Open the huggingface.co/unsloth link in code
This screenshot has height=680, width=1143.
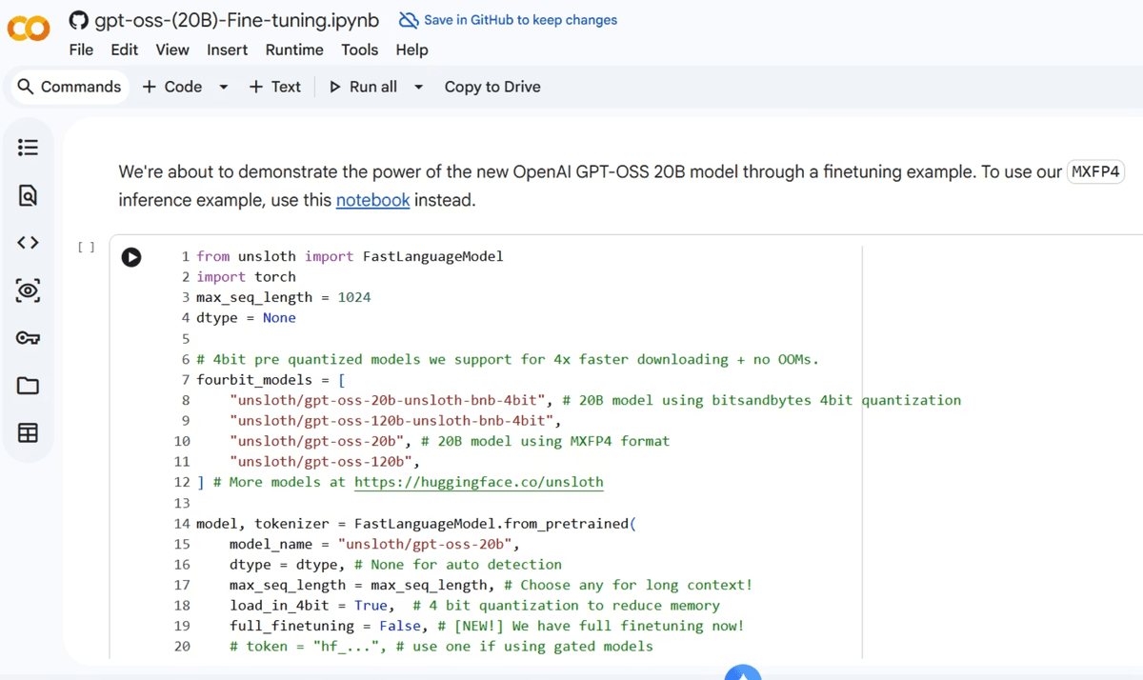(x=478, y=482)
